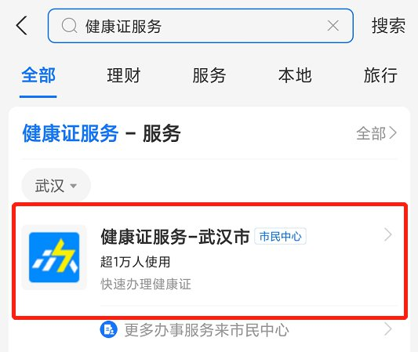Screen dimensions: 418x352
Task: Open the 武汉 city dropdown
Action: point(56,186)
